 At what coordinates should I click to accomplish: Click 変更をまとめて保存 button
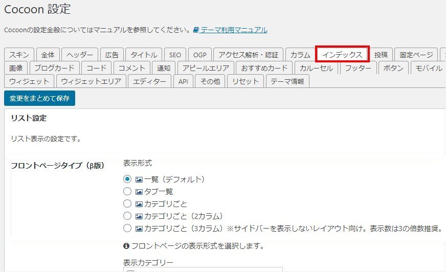point(39,98)
